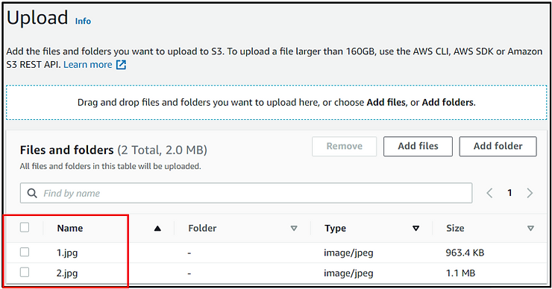
Task: Click the magnifier icon in the search box
Action: tap(32, 193)
